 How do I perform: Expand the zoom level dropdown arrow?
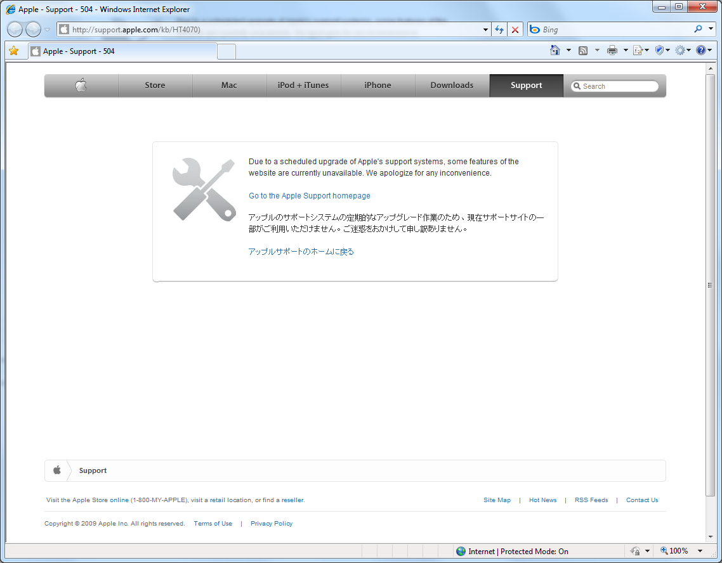(x=700, y=551)
